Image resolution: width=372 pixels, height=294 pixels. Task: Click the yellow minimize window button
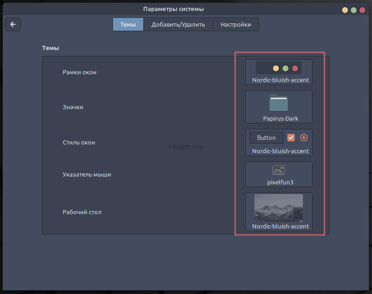click(345, 10)
